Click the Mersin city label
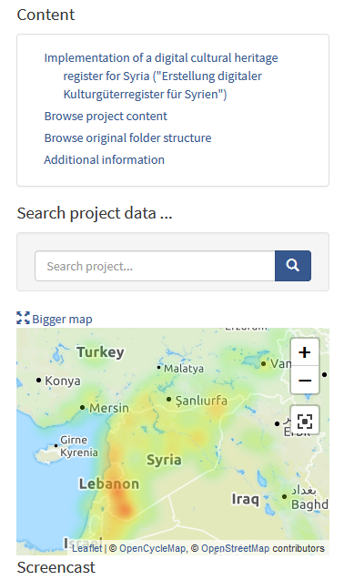 (109, 408)
